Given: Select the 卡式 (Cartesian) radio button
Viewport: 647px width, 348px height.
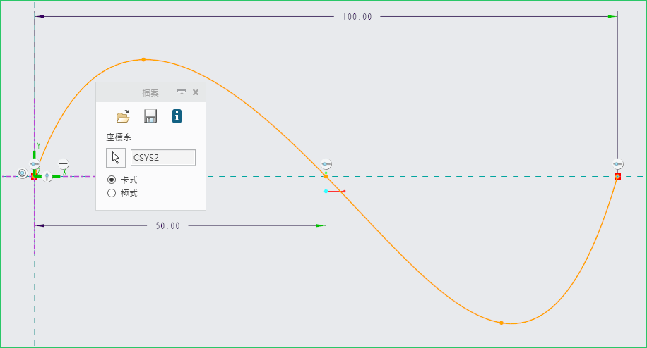Looking at the screenshot, I should pos(111,180).
